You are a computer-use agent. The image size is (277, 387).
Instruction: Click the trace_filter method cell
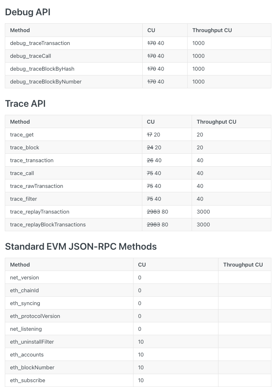[23, 199]
